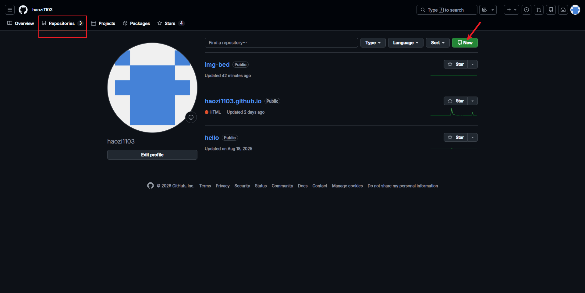Screen dimensions: 585x293
Task: Open the Status footer link
Action: click(x=261, y=186)
